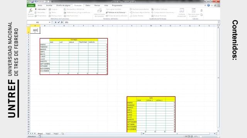Switch to the Vista tab
Screen dimensions: 247x138
(x=106, y=5)
